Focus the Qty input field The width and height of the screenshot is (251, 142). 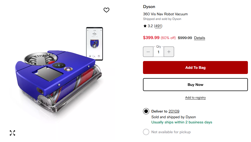coord(159,52)
